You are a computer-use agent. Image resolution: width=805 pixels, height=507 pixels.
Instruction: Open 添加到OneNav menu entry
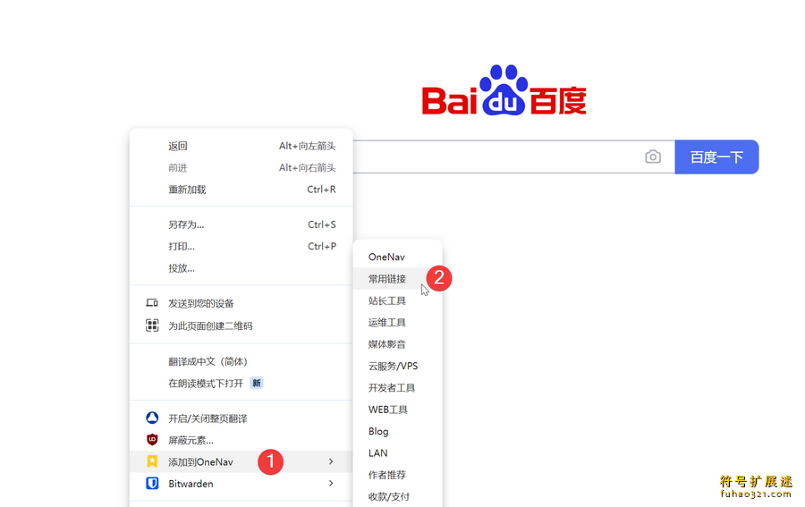pyautogui.click(x=241, y=461)
